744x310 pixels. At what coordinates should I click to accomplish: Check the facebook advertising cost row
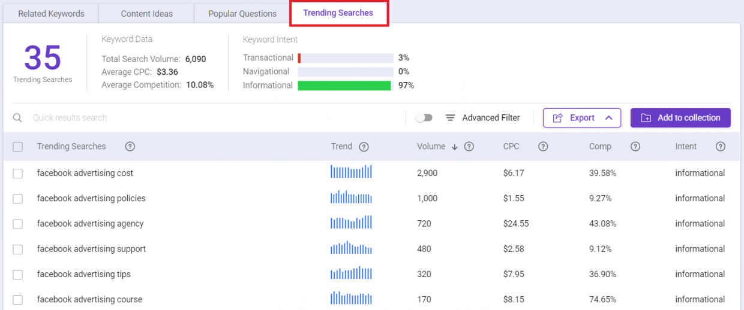18,174
